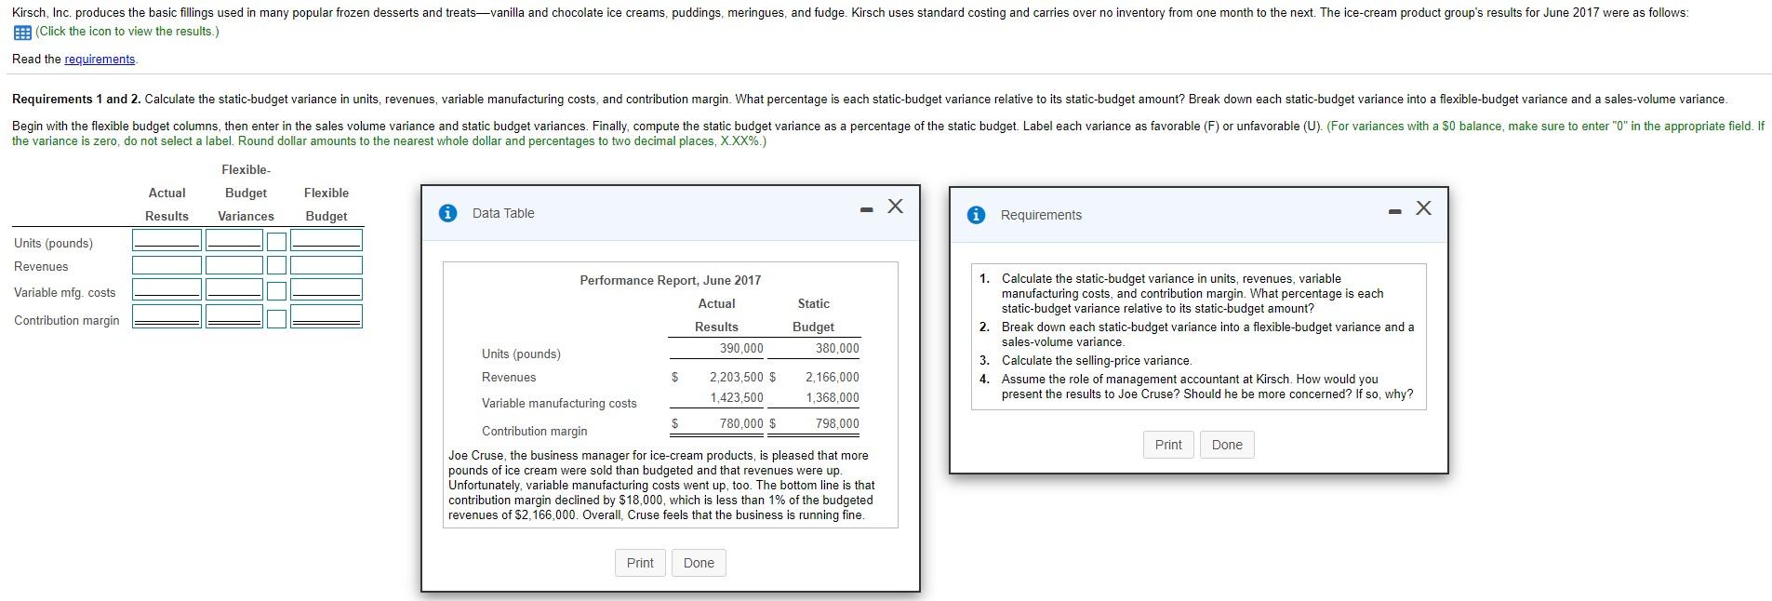
Task: Click the data table grid icon
Action: [x=21, y=32]
